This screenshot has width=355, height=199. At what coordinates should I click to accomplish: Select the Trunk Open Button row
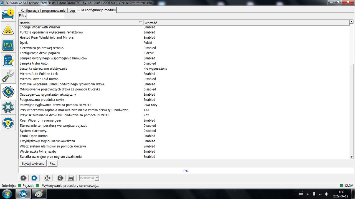point(184,136)
